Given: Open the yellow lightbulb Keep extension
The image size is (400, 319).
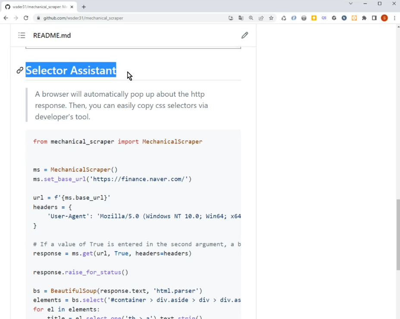Looking at the screenshot, I should point(314,18).
